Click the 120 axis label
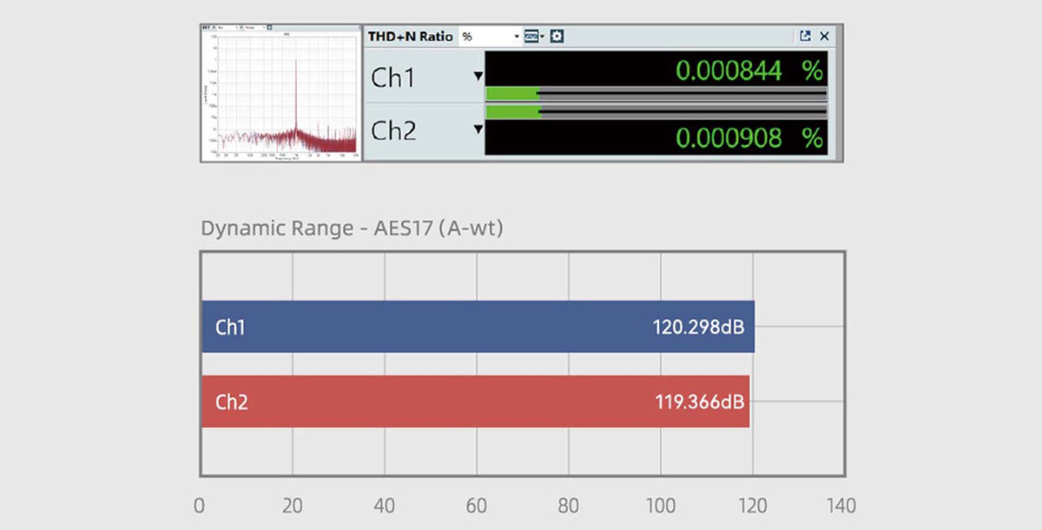 (x=753, y=507)
